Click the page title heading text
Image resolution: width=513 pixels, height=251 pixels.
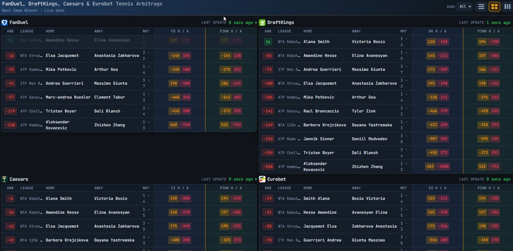(x=82, y=4)
